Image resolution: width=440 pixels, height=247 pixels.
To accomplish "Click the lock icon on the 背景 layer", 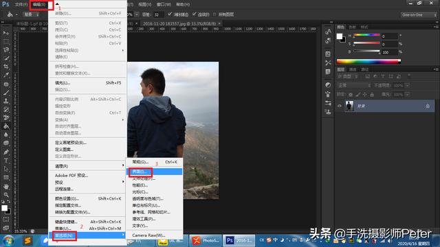I will pyautogui.click(x=428, y=106).
